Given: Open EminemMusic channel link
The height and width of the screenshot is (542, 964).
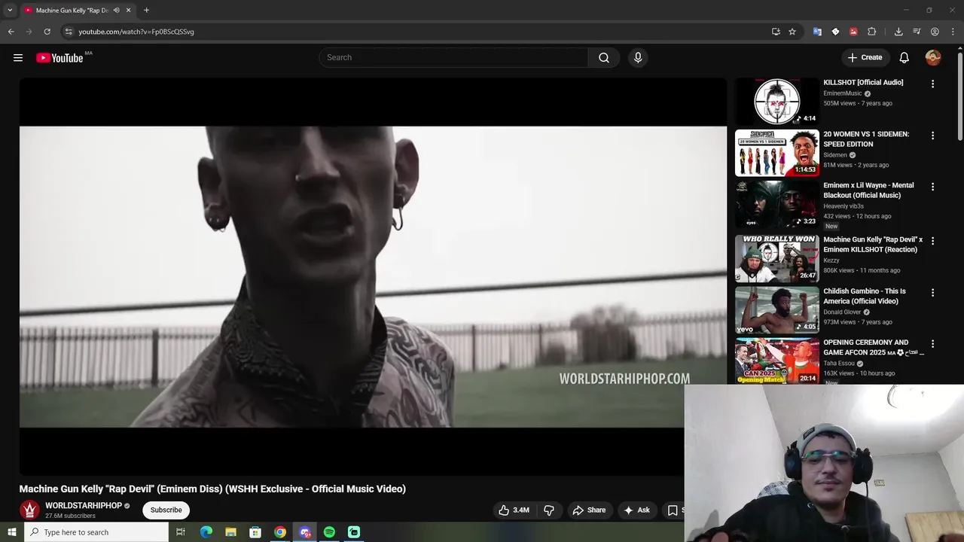Looking at the screenshot, I should pyautogui.click(x=843, y=93).
